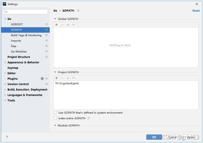This screenshot has width=203, height=143.
Task: Expand the Module GOPATH section
Action: [x=55, y=125]
